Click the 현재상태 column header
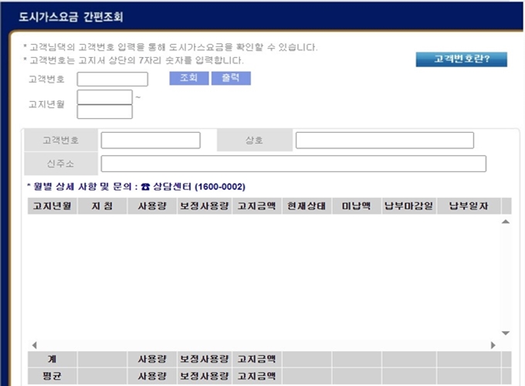Screen dimensions: 525x386 point(307,206)
